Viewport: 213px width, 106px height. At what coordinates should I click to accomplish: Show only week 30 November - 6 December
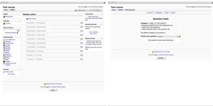(82, 35)
